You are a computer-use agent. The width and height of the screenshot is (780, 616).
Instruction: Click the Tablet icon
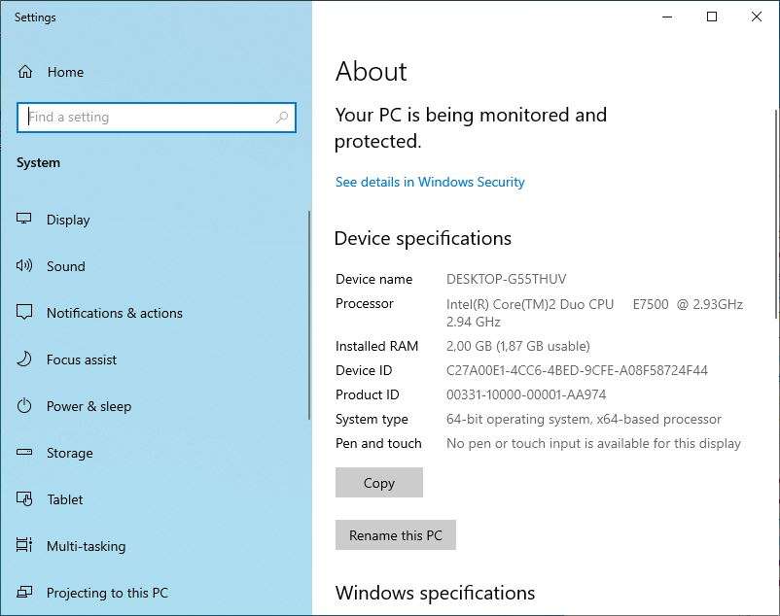tap(25, 499)
